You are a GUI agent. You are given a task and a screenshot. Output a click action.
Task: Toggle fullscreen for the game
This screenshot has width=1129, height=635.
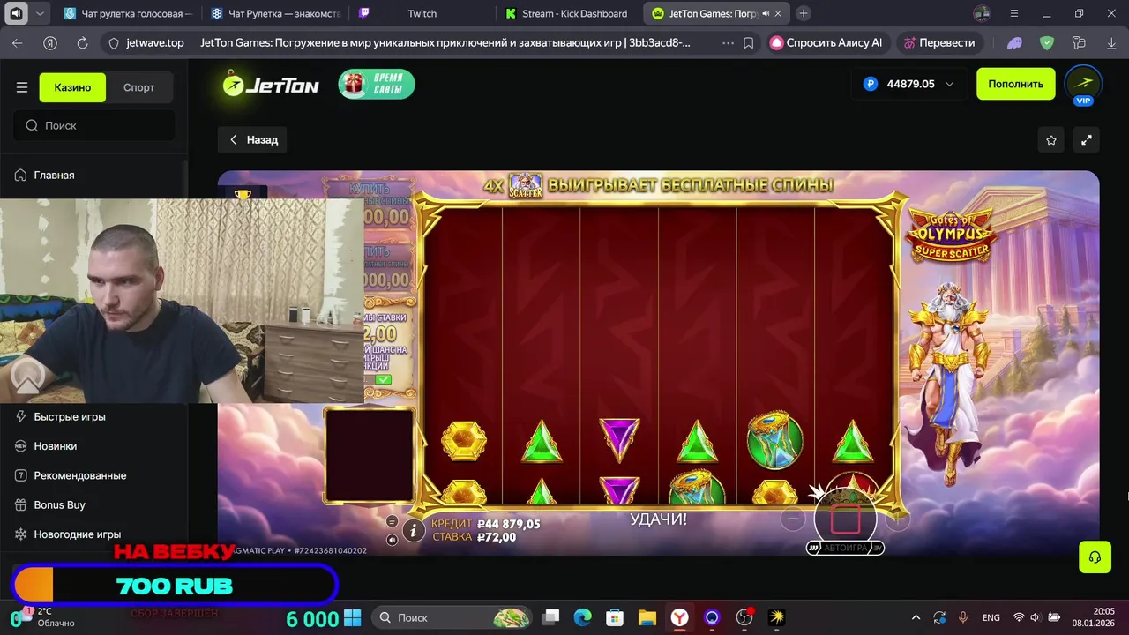point(1087,140)
